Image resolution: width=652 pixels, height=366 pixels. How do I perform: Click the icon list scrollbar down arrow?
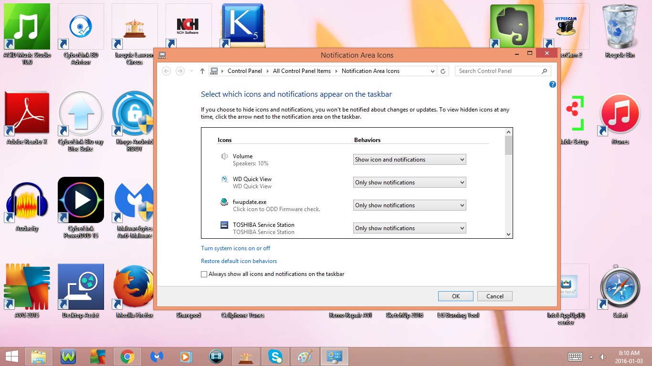click(x=508, y=234)
